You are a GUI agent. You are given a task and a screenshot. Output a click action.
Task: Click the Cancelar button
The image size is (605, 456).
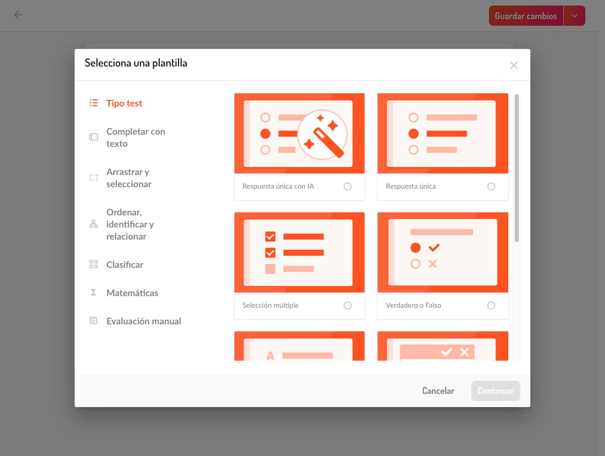tap(438, 391)
